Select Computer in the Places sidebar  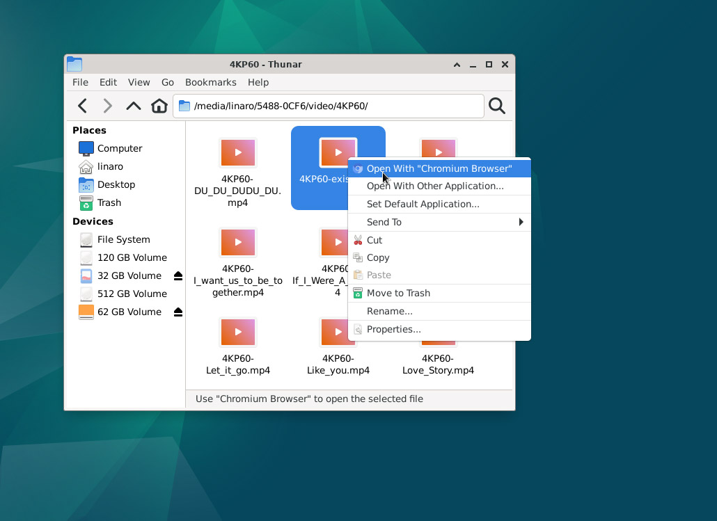(x=119, y=148)
